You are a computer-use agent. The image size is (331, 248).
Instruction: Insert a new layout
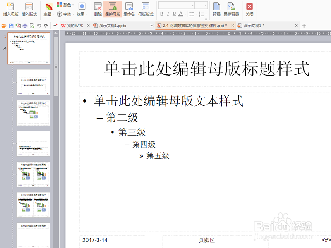coord(28,7)
